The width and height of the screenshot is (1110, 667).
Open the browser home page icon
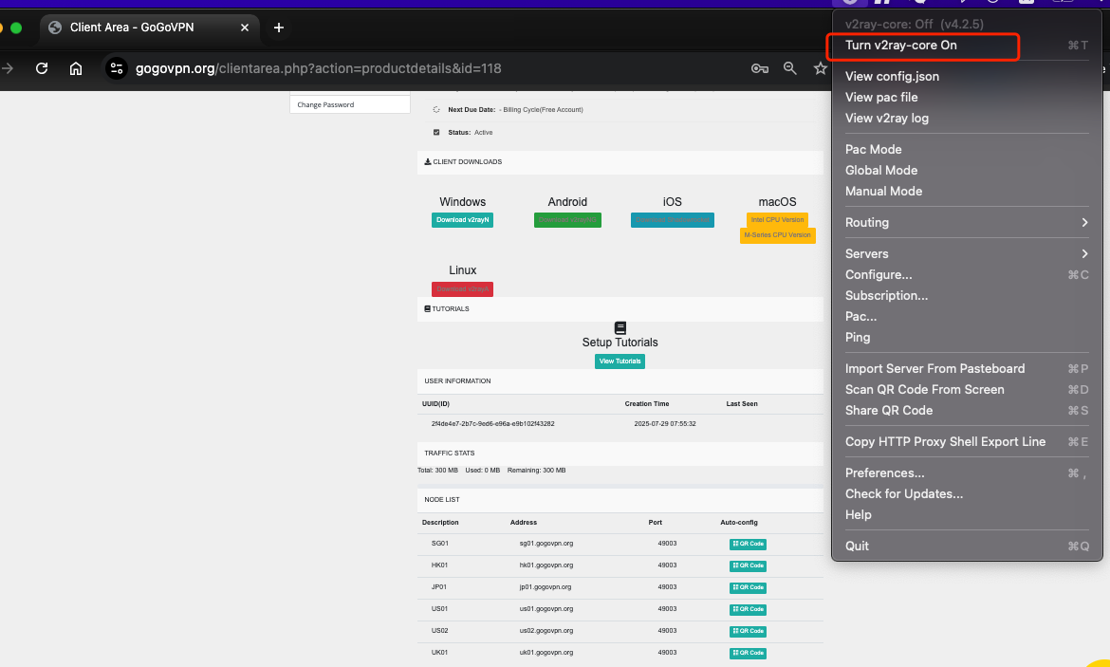coord(76,68)
